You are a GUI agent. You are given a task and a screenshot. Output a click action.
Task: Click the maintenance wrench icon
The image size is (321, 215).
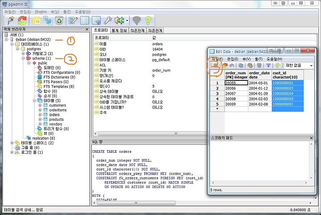point(108,20)
